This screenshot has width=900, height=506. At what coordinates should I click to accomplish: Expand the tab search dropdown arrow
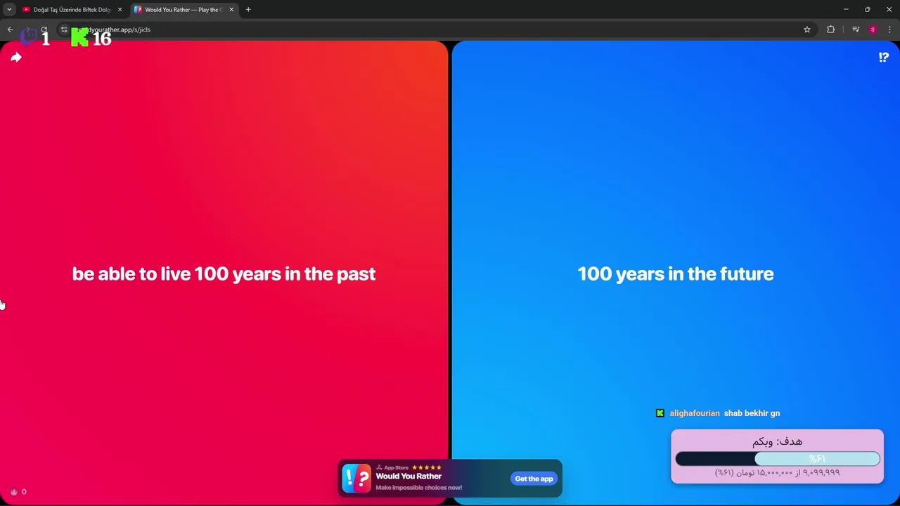[x=9, y=10]
